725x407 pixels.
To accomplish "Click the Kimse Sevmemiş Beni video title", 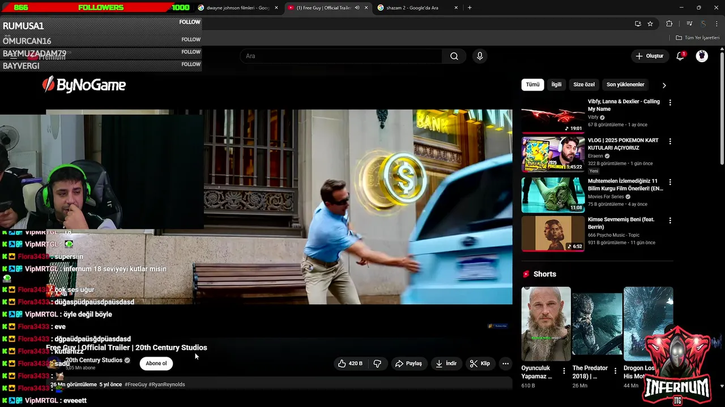I will click(621, 223).
